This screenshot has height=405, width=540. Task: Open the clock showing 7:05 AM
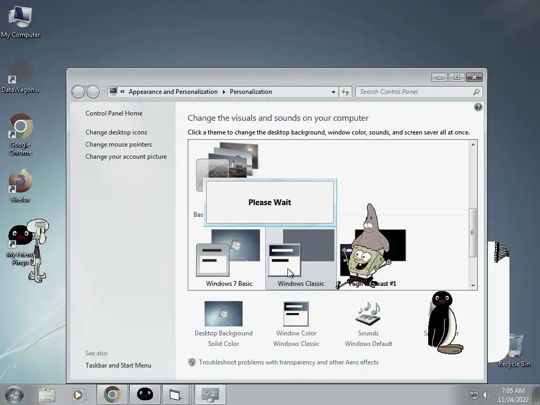coord(513,394)
